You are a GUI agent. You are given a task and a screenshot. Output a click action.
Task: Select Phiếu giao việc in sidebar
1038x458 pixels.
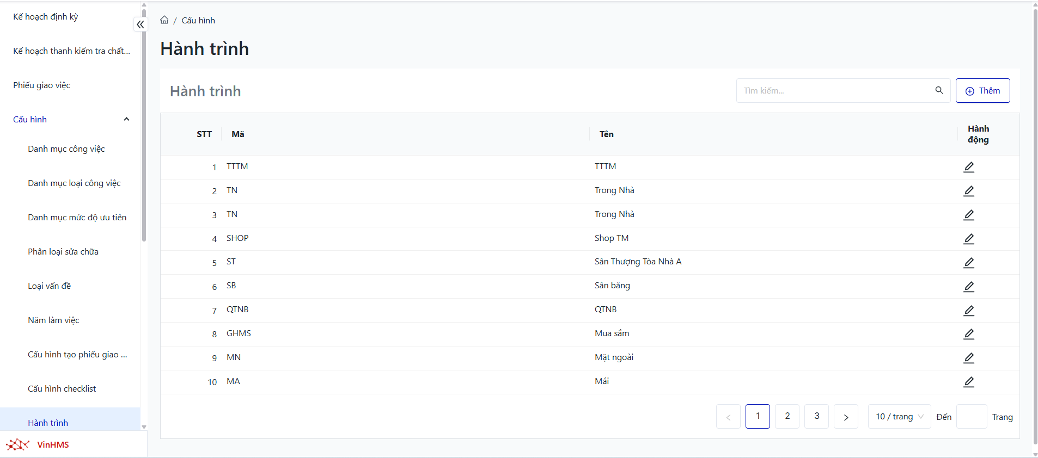tap(42, 85)
